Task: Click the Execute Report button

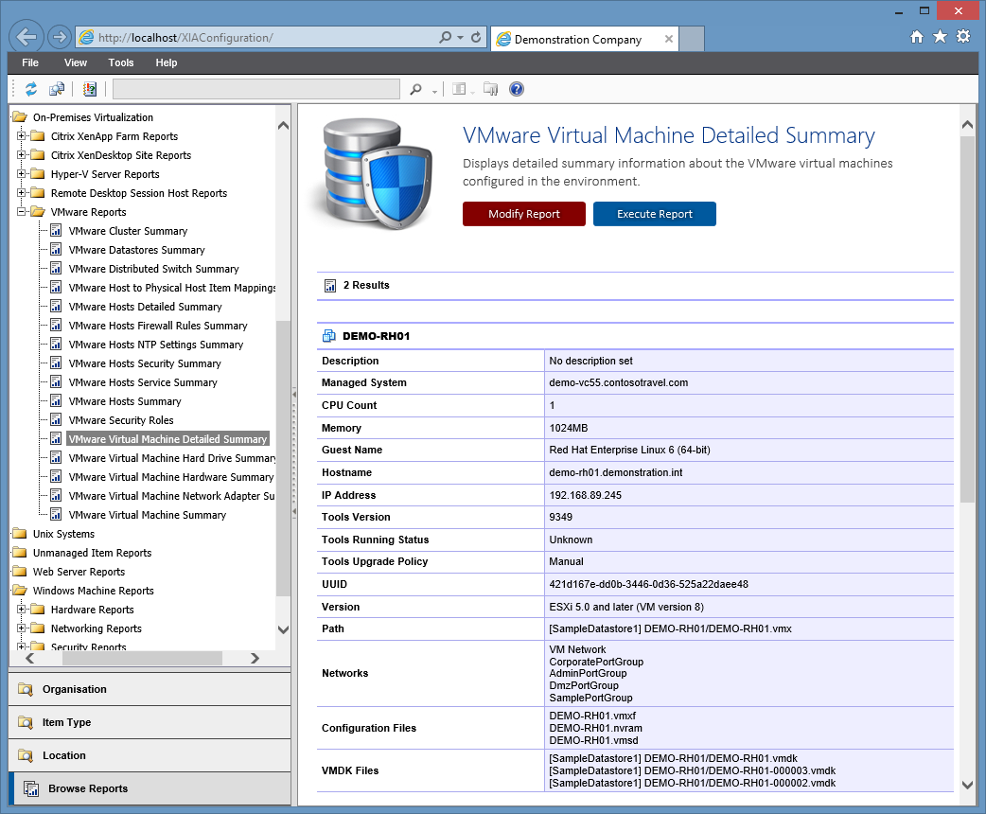Action: (x=653, y=214)
